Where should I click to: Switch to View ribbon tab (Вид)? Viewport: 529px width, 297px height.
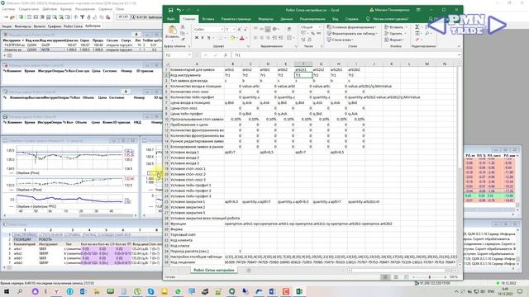click(x=336, y=19)
